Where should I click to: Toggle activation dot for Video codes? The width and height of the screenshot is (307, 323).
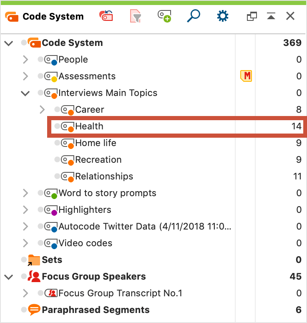pos(40,242)
